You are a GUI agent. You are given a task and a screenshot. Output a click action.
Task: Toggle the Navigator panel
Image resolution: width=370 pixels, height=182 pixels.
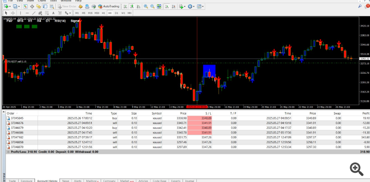point(38,6)
